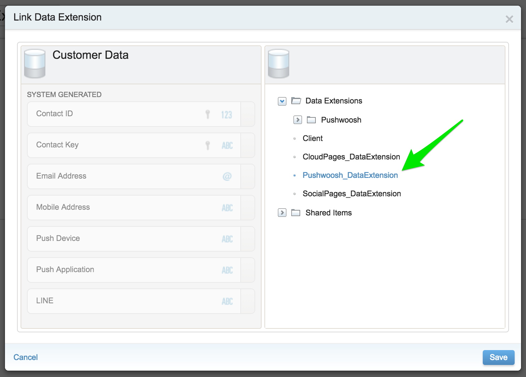
Task: Click the Save button
Action: 498,358
